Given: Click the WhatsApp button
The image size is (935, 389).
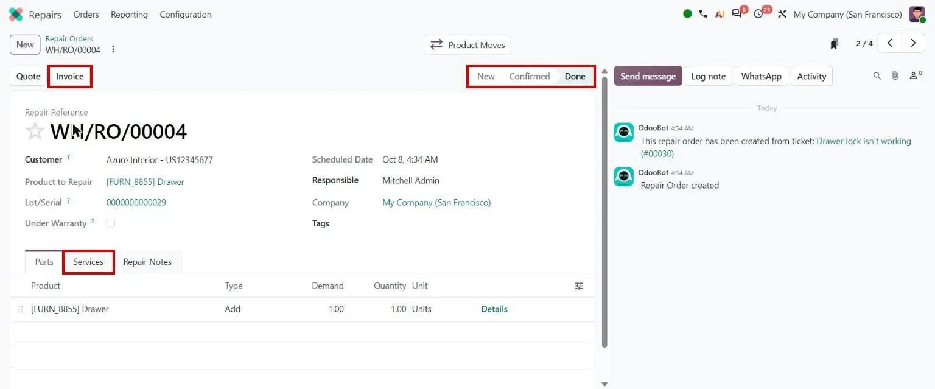Looking at the screenshot, I should [761, 76].
